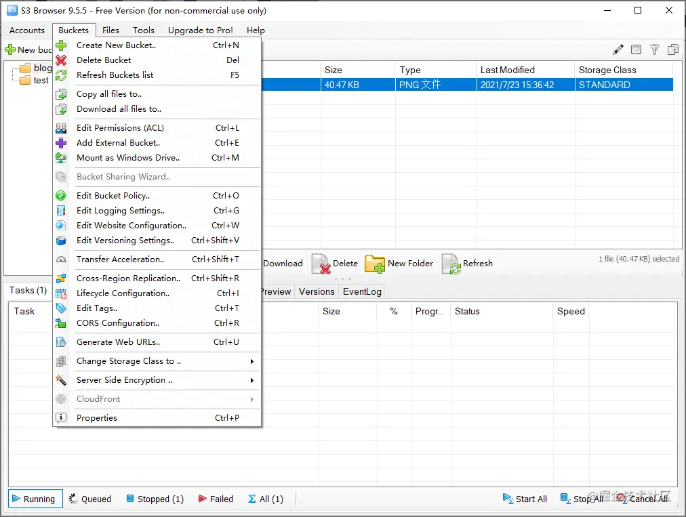Open the Files menu
This screenshot has width=686, height=517.
tap(110, 30)
